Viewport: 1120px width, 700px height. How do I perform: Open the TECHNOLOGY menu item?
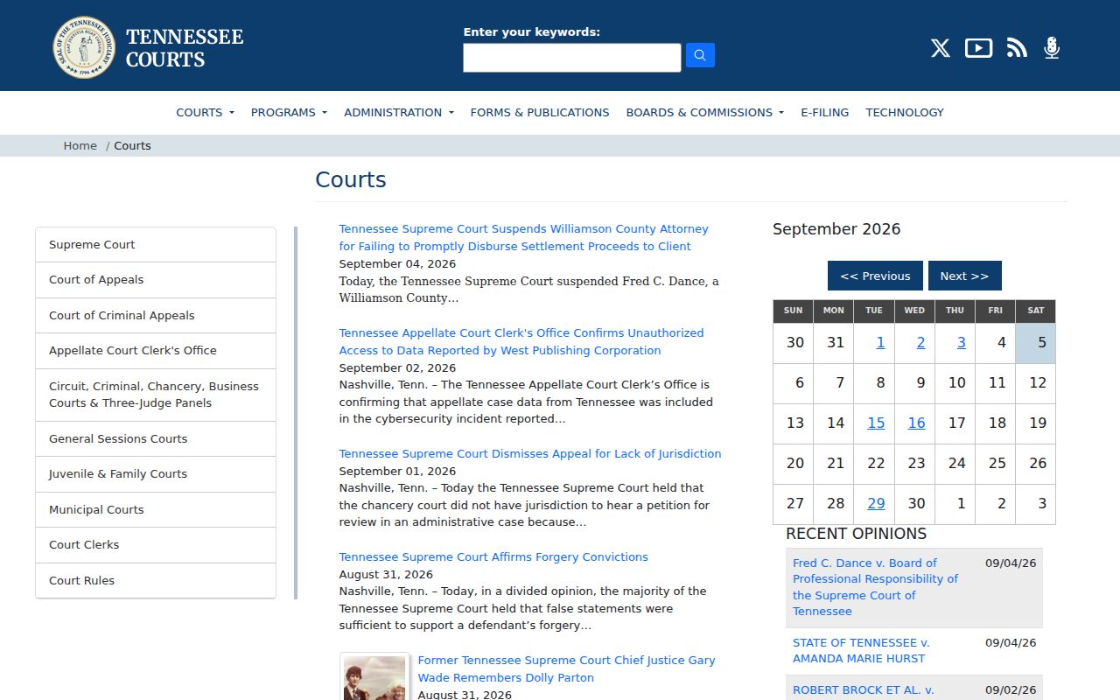(905, 112)
